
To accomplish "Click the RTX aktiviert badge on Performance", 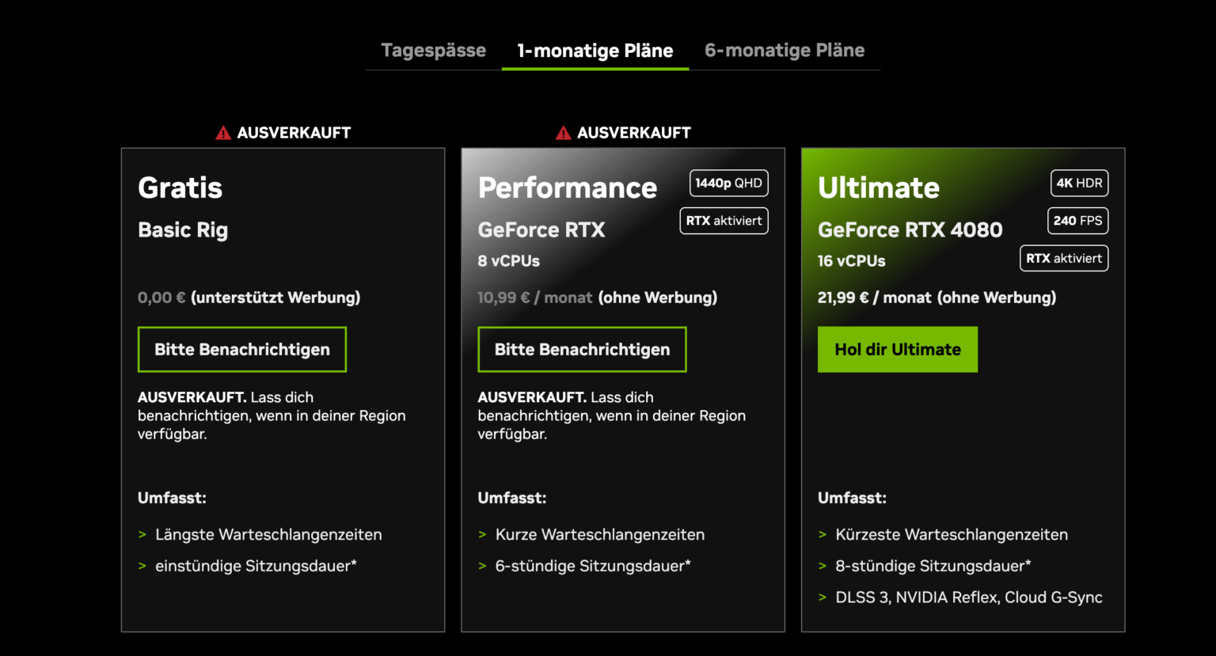I will tap(724, 221).
